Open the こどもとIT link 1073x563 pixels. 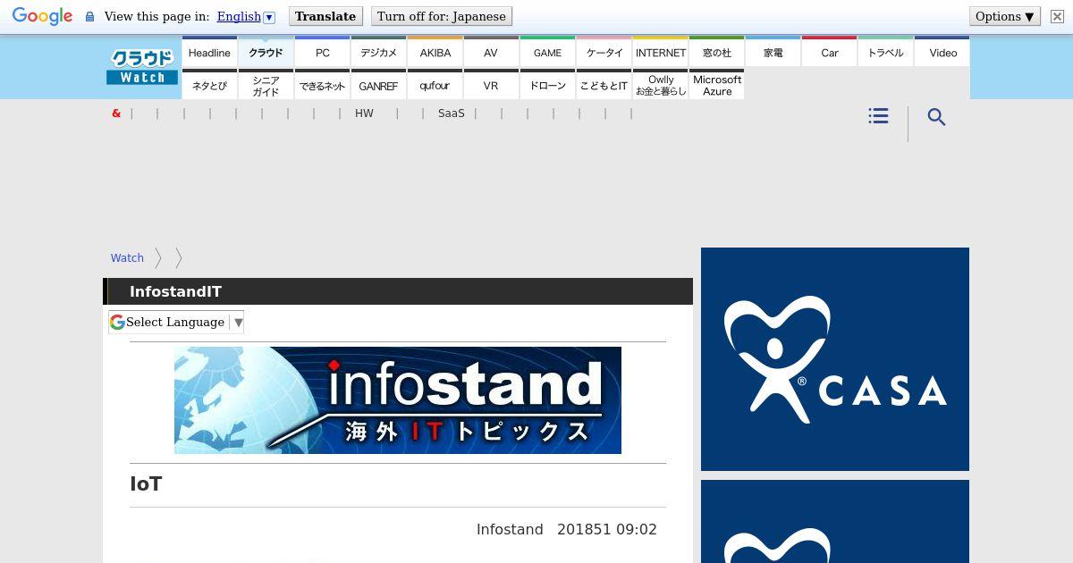click(x=604, y=85)
